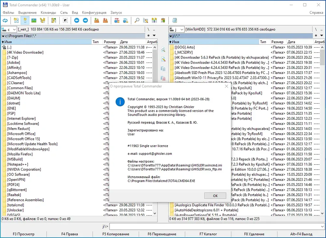Open the Конфигурация menu
Viewport: 326px width, 238px height.
coord(94,12)
